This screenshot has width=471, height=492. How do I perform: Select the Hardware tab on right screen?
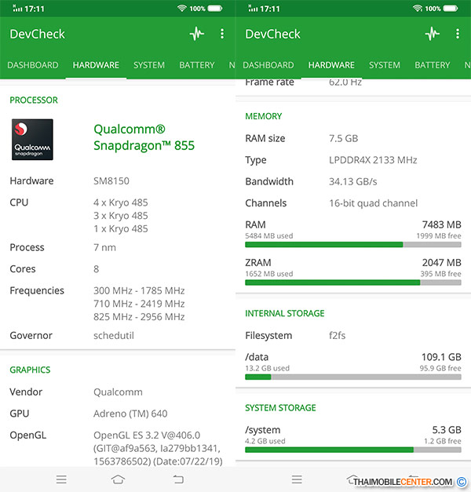(331, 65)
